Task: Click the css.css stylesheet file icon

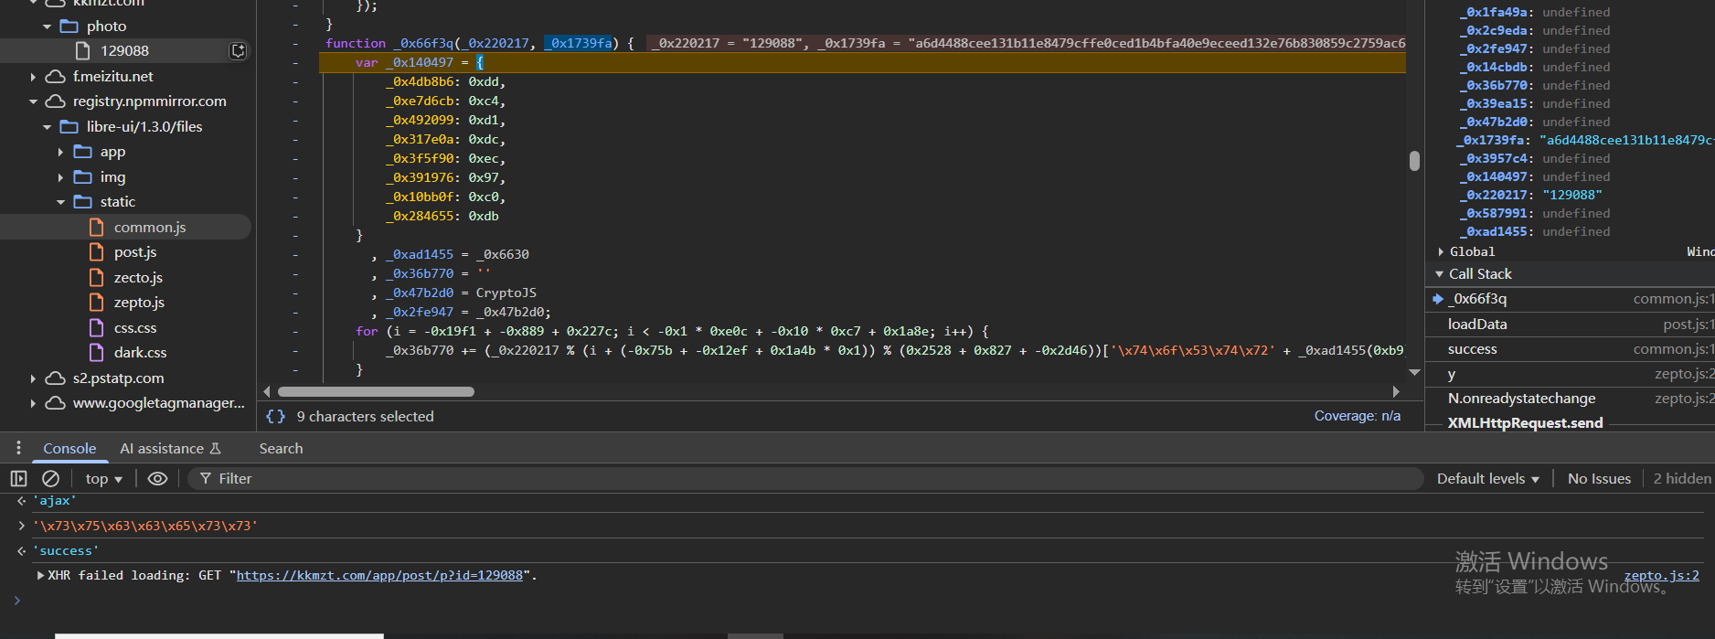Action: coord(97,328)
